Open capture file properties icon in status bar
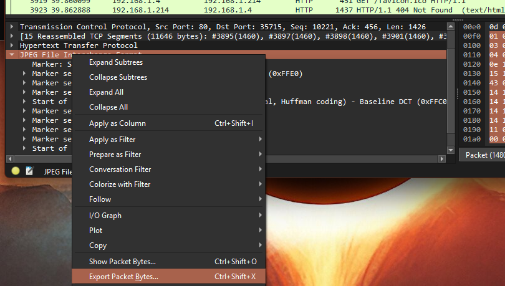This screenshot has height=286, width=505. coord(29,171)
